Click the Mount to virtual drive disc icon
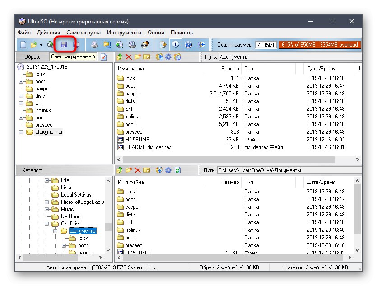 click(132, 45)
